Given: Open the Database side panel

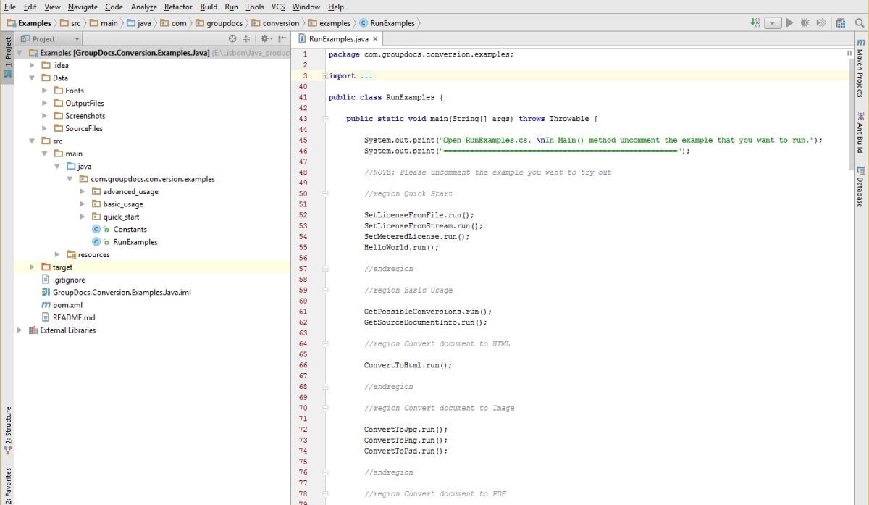Looking at the screenshot, I should 860,187.
